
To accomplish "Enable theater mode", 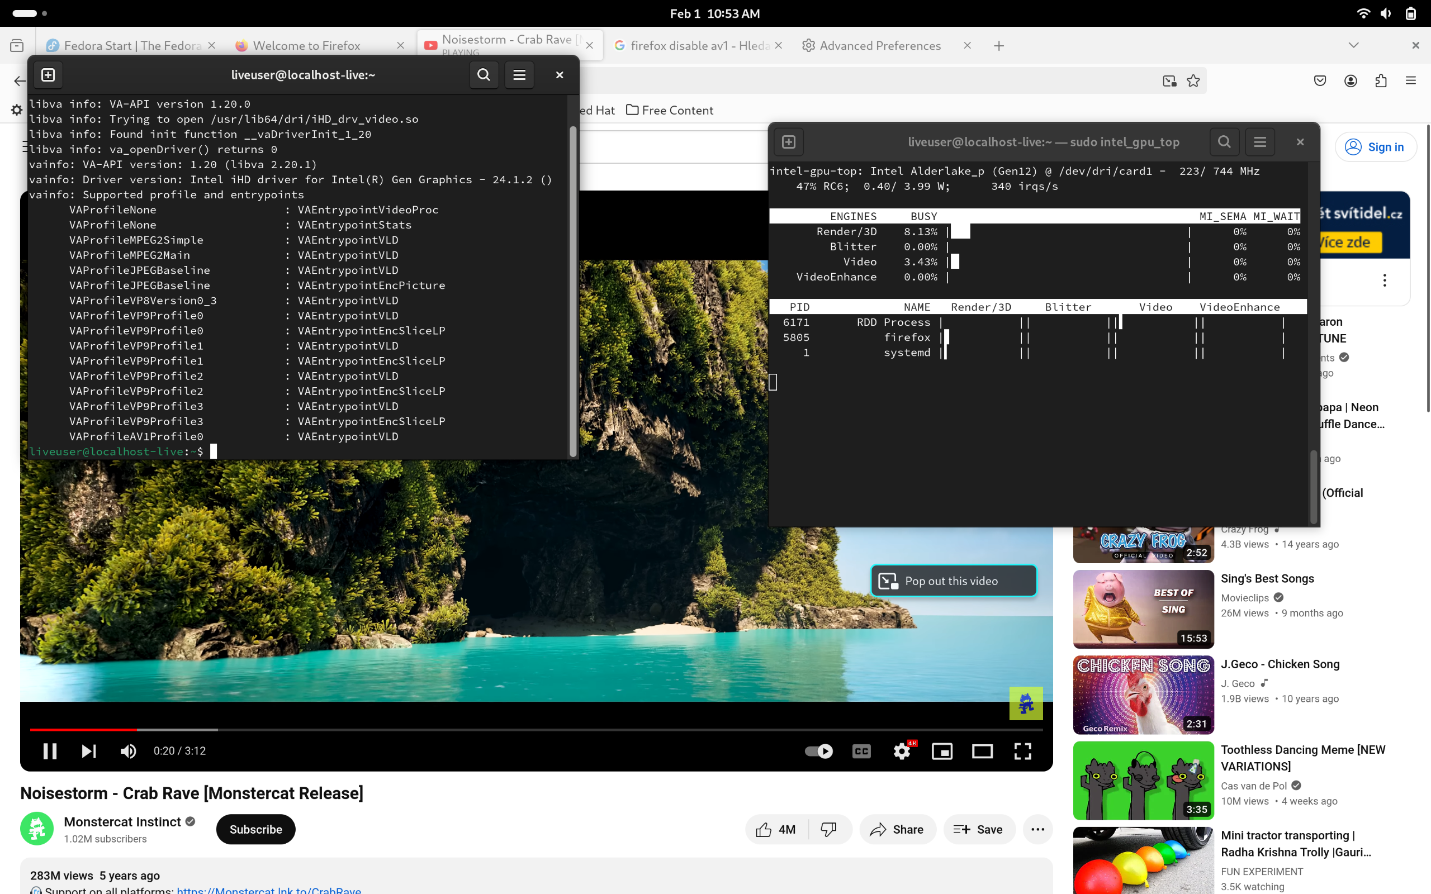I will [x=982, y=751].
